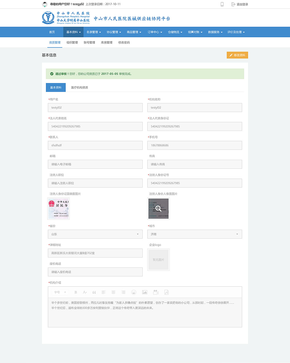Click the 企业logo placeholder image
Image resolution: width=290 pixels, height=363 pixels.
158,260
